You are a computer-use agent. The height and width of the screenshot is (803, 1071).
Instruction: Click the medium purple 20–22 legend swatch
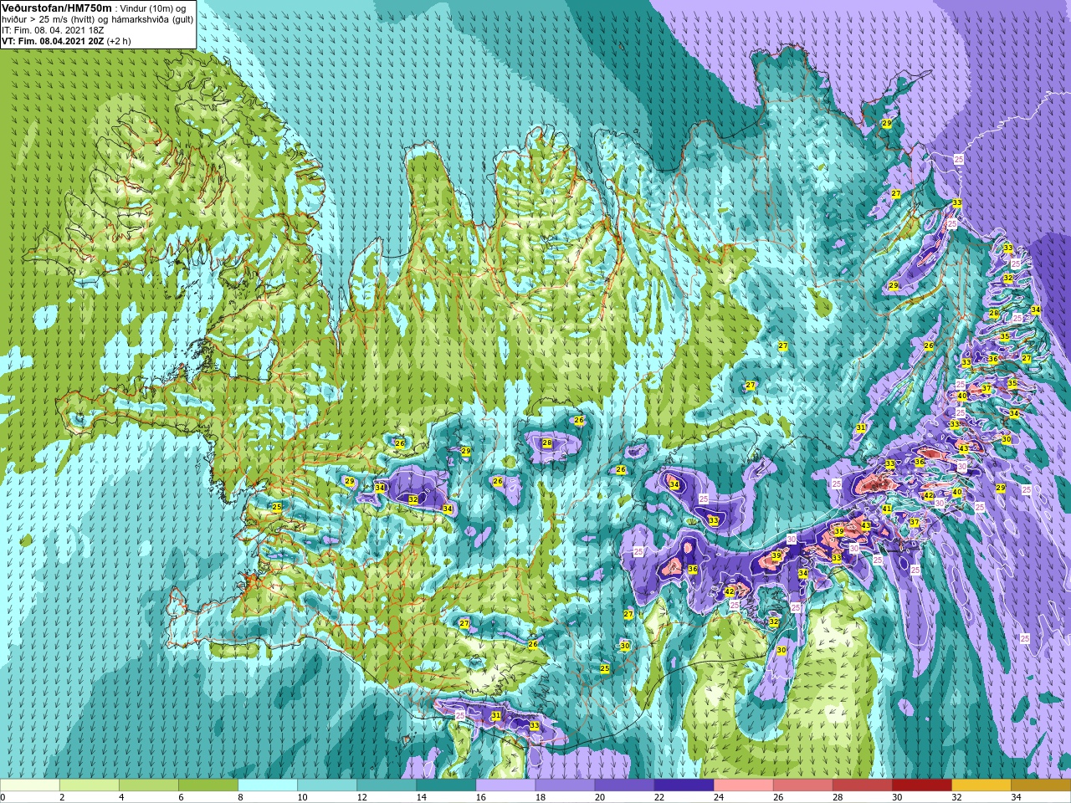(624, 785)
